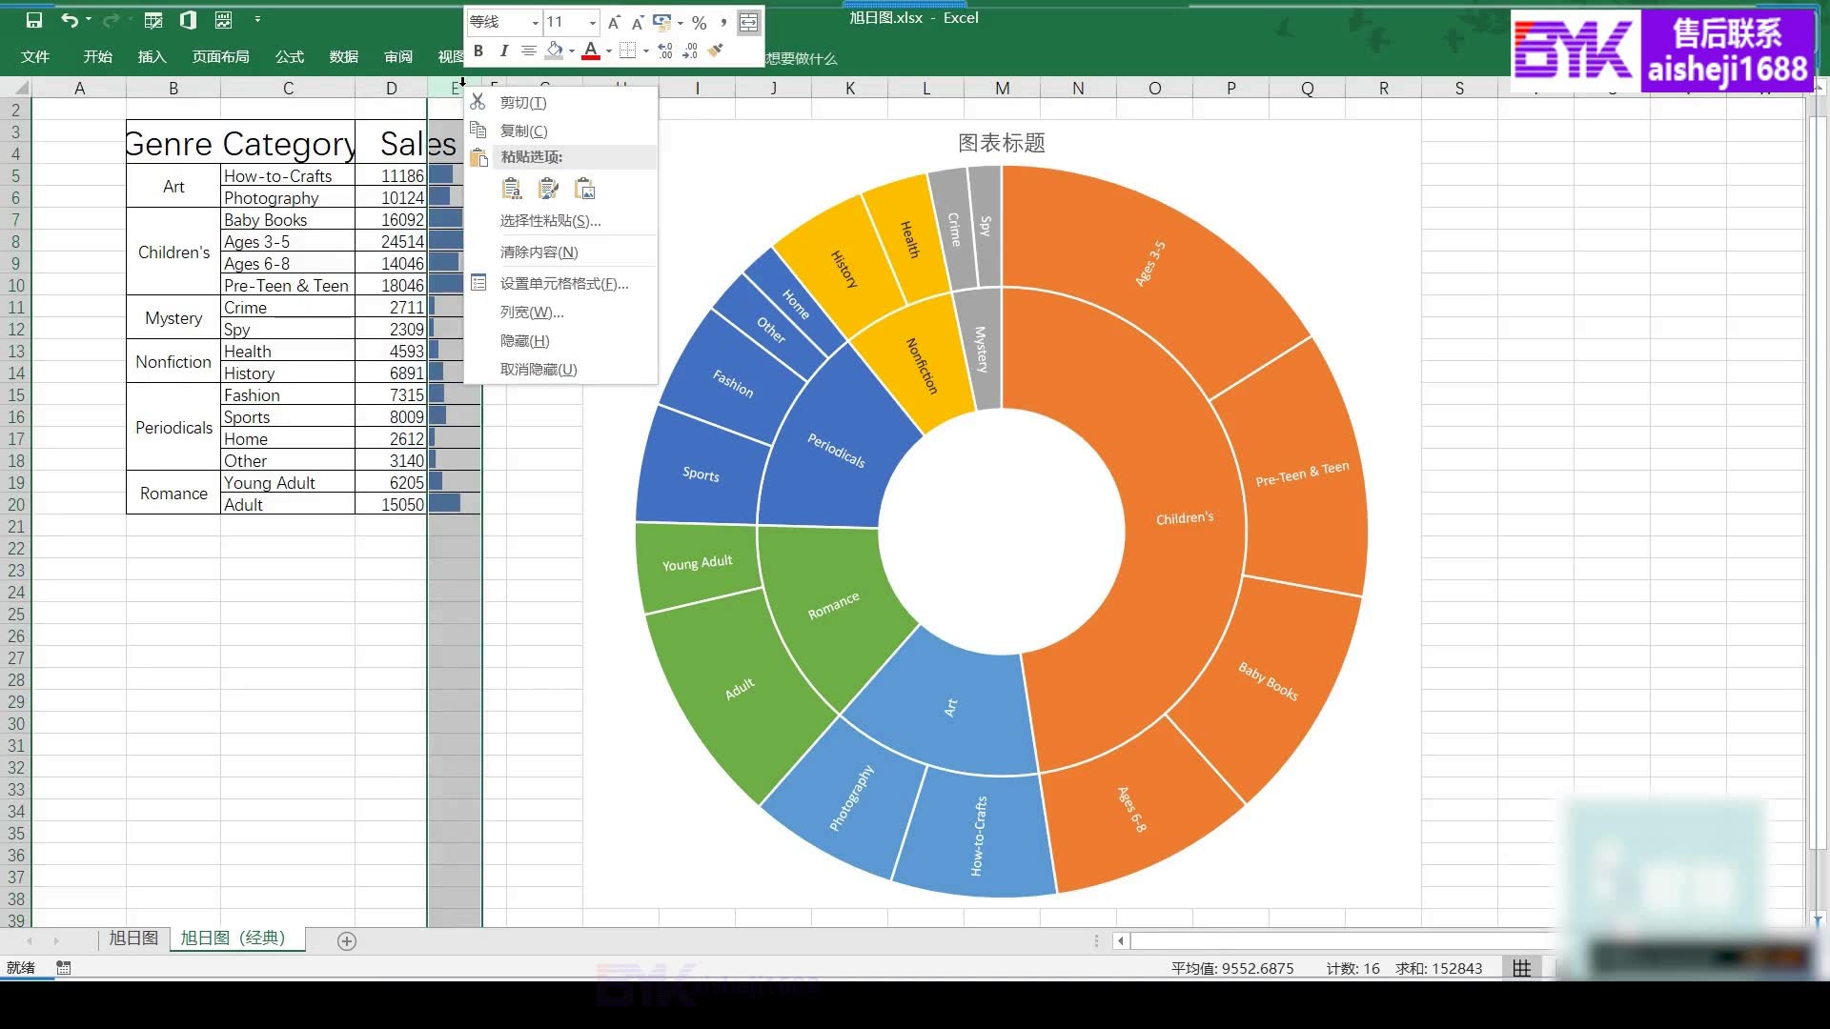Select the Format Painter icon

tap(717, 50)
